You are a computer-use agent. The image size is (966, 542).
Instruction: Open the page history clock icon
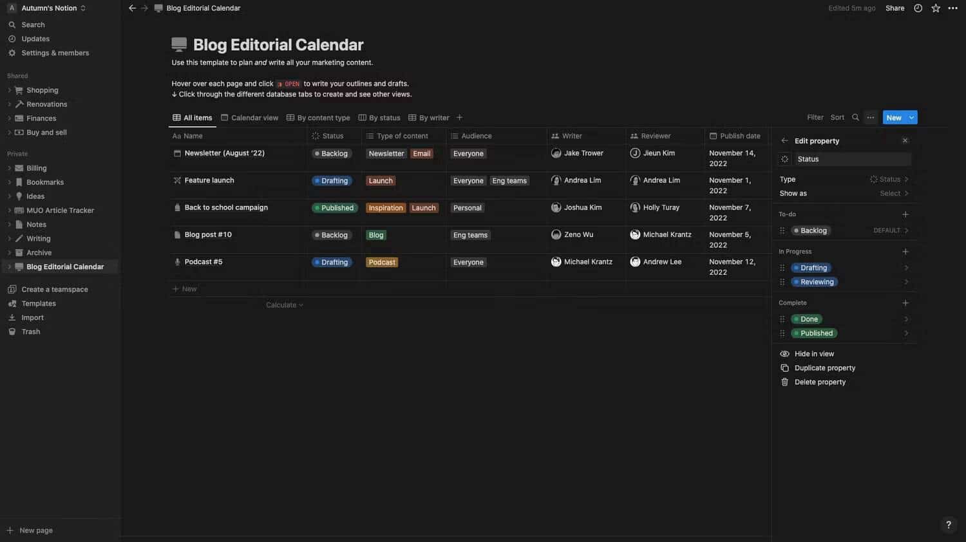pos(918,8)
